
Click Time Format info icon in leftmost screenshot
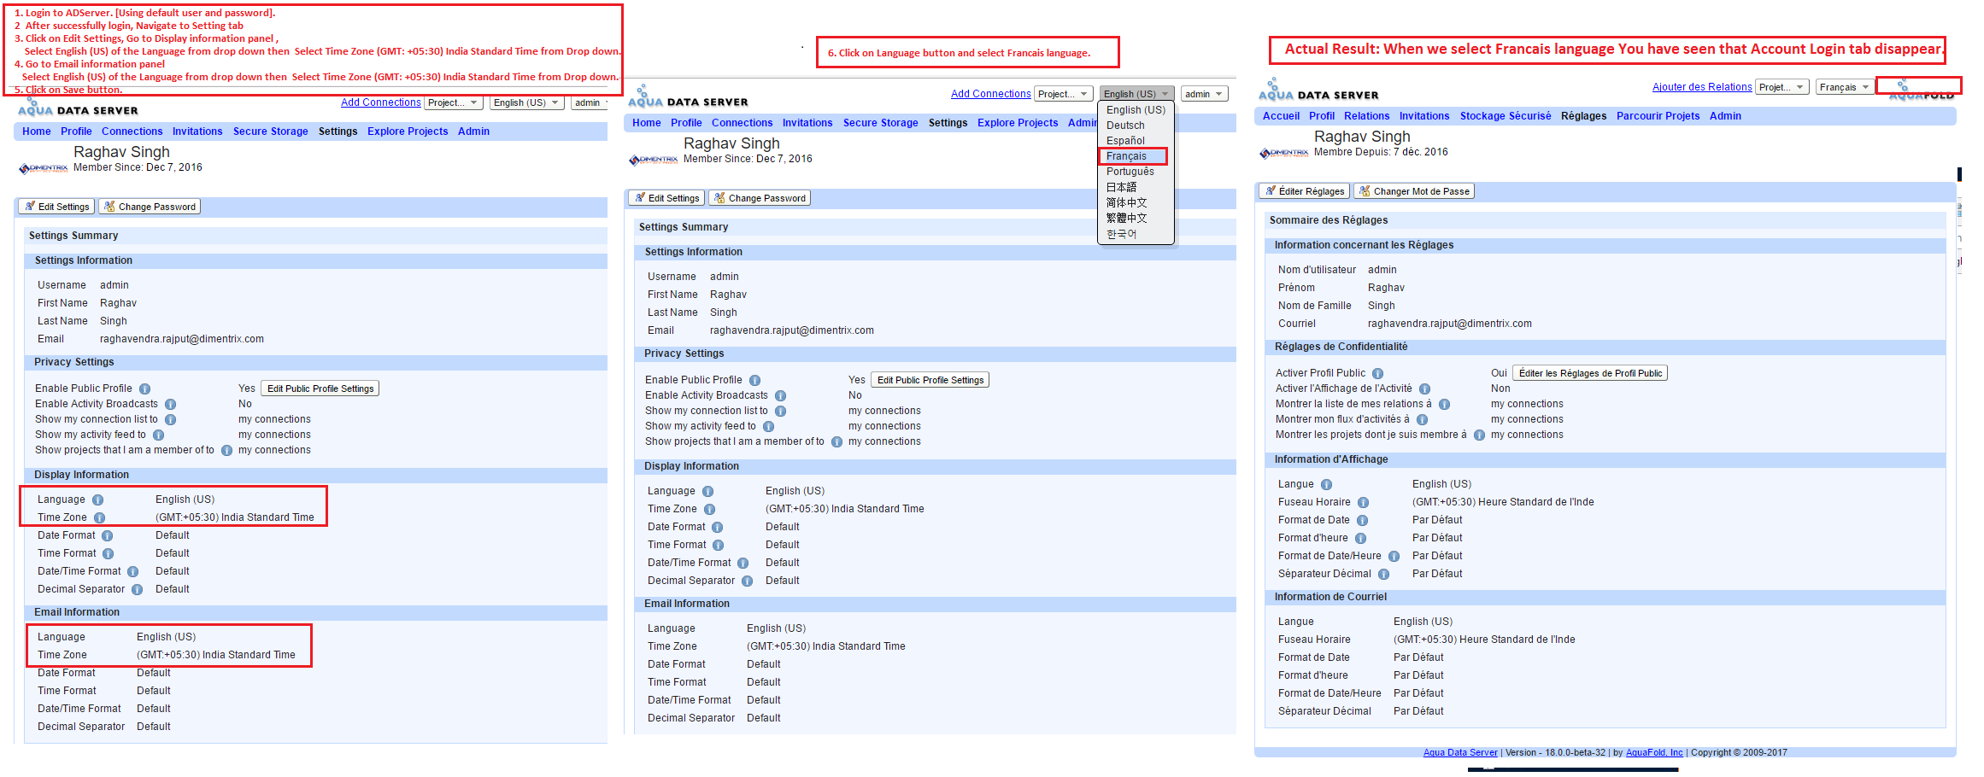[109, 554]
